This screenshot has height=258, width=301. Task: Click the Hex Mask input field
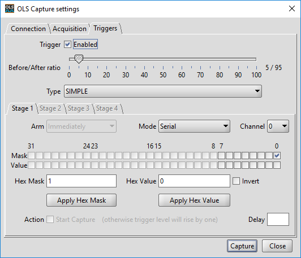(81, 181)
